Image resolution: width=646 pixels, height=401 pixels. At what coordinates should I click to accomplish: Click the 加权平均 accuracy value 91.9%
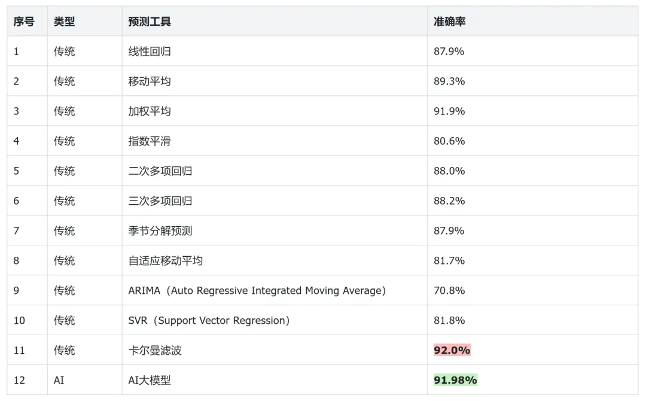(449, 111)
